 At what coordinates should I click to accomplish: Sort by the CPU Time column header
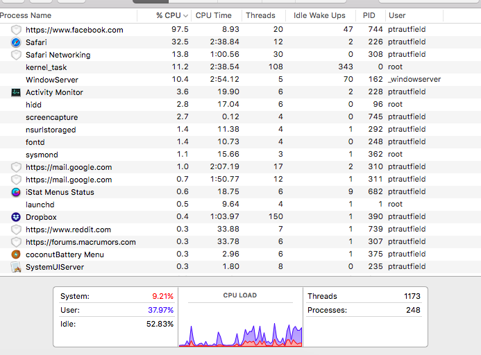coord(214,15)
